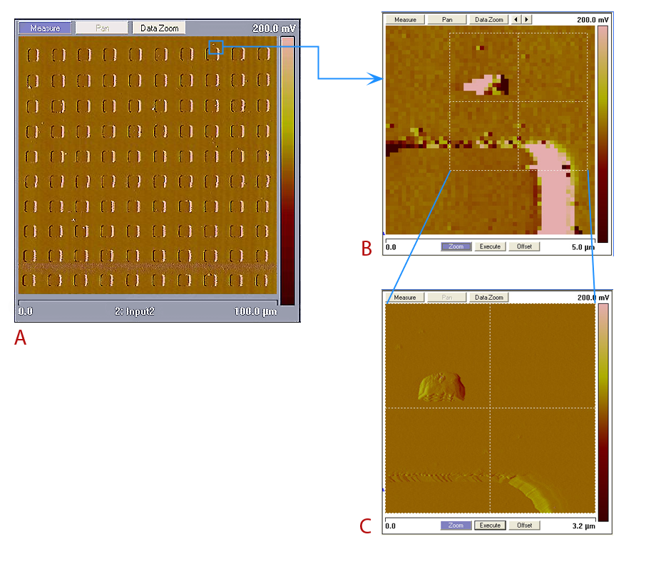
Task: Click the right arrow in panel B toolbar
Action: point(526,19)
